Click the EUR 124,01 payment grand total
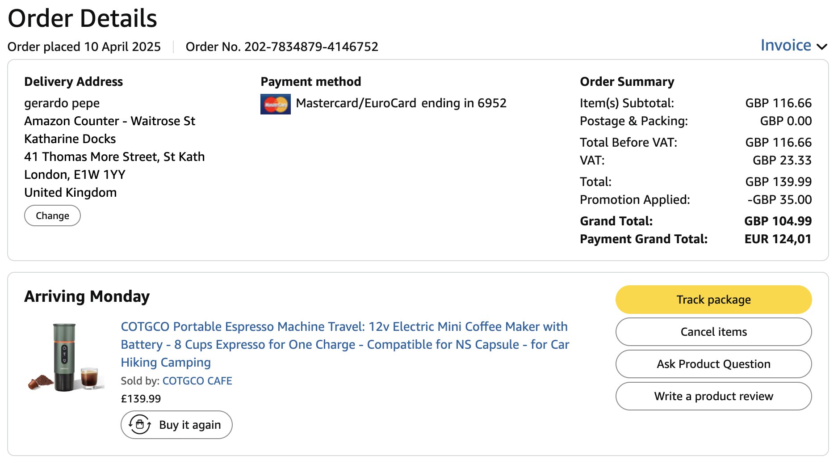The height and width of the screenshot is (465, 838). (777, 239)
